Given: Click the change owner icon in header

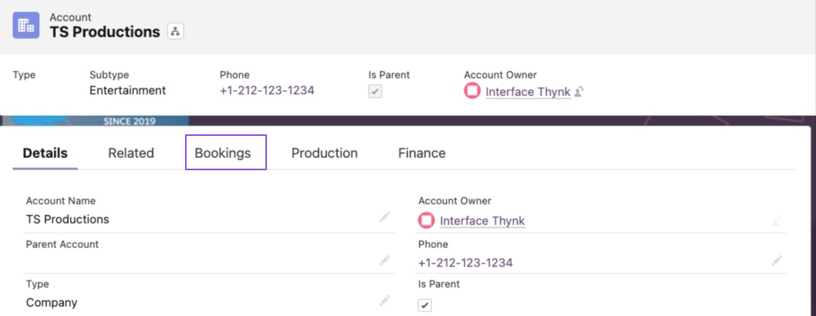Looking at the screenshot, I should click(579, 92).
